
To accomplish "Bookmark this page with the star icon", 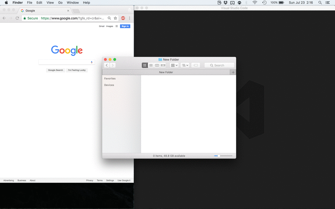I will pos(116,18).
